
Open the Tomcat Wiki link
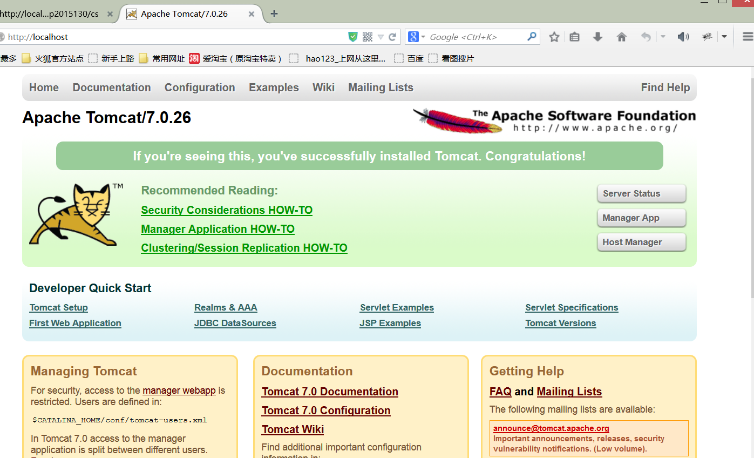click(x=293, y=429)
